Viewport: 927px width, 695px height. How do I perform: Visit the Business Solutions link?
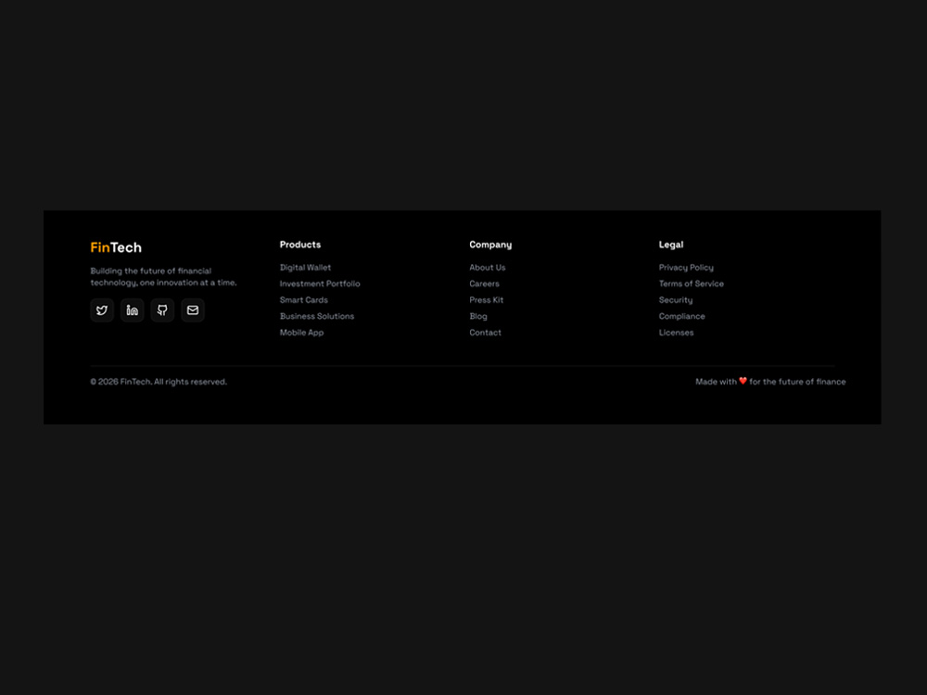tap(317, 316)
